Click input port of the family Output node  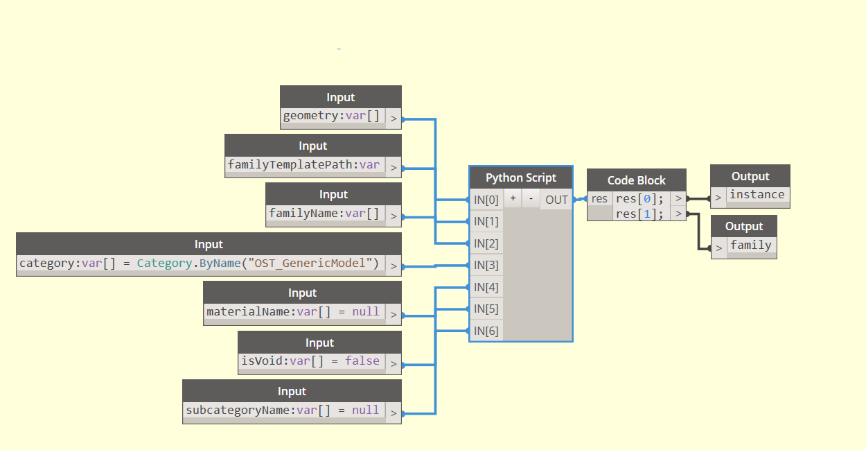pyautogui.click(x=719, y=247)
